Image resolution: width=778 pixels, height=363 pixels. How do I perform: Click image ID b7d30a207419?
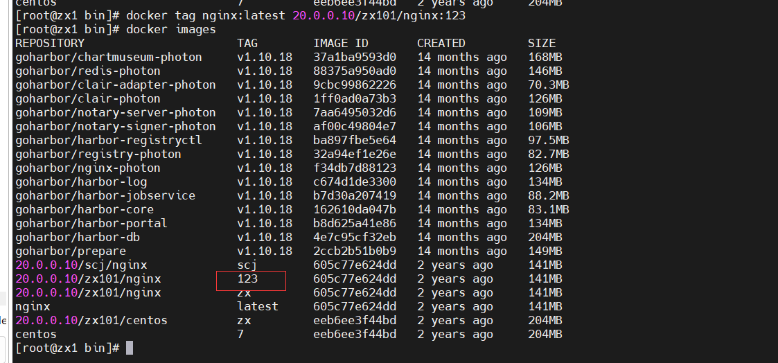tap(355, 196)
